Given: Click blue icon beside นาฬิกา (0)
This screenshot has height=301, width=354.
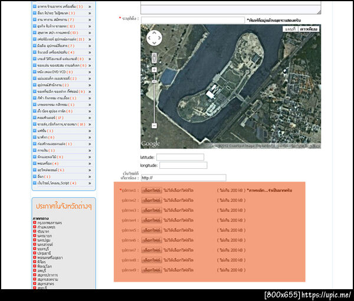Looking at the screenshot, I should (35, 137).
